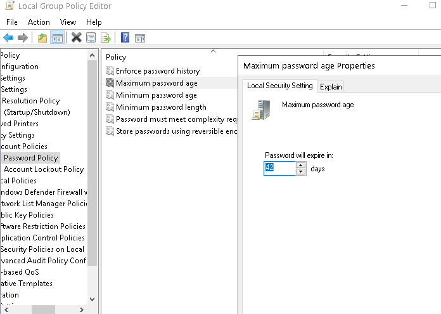441x314 pixels.
Task: Select Deployed Printers tree node
Action: [20, 124]
